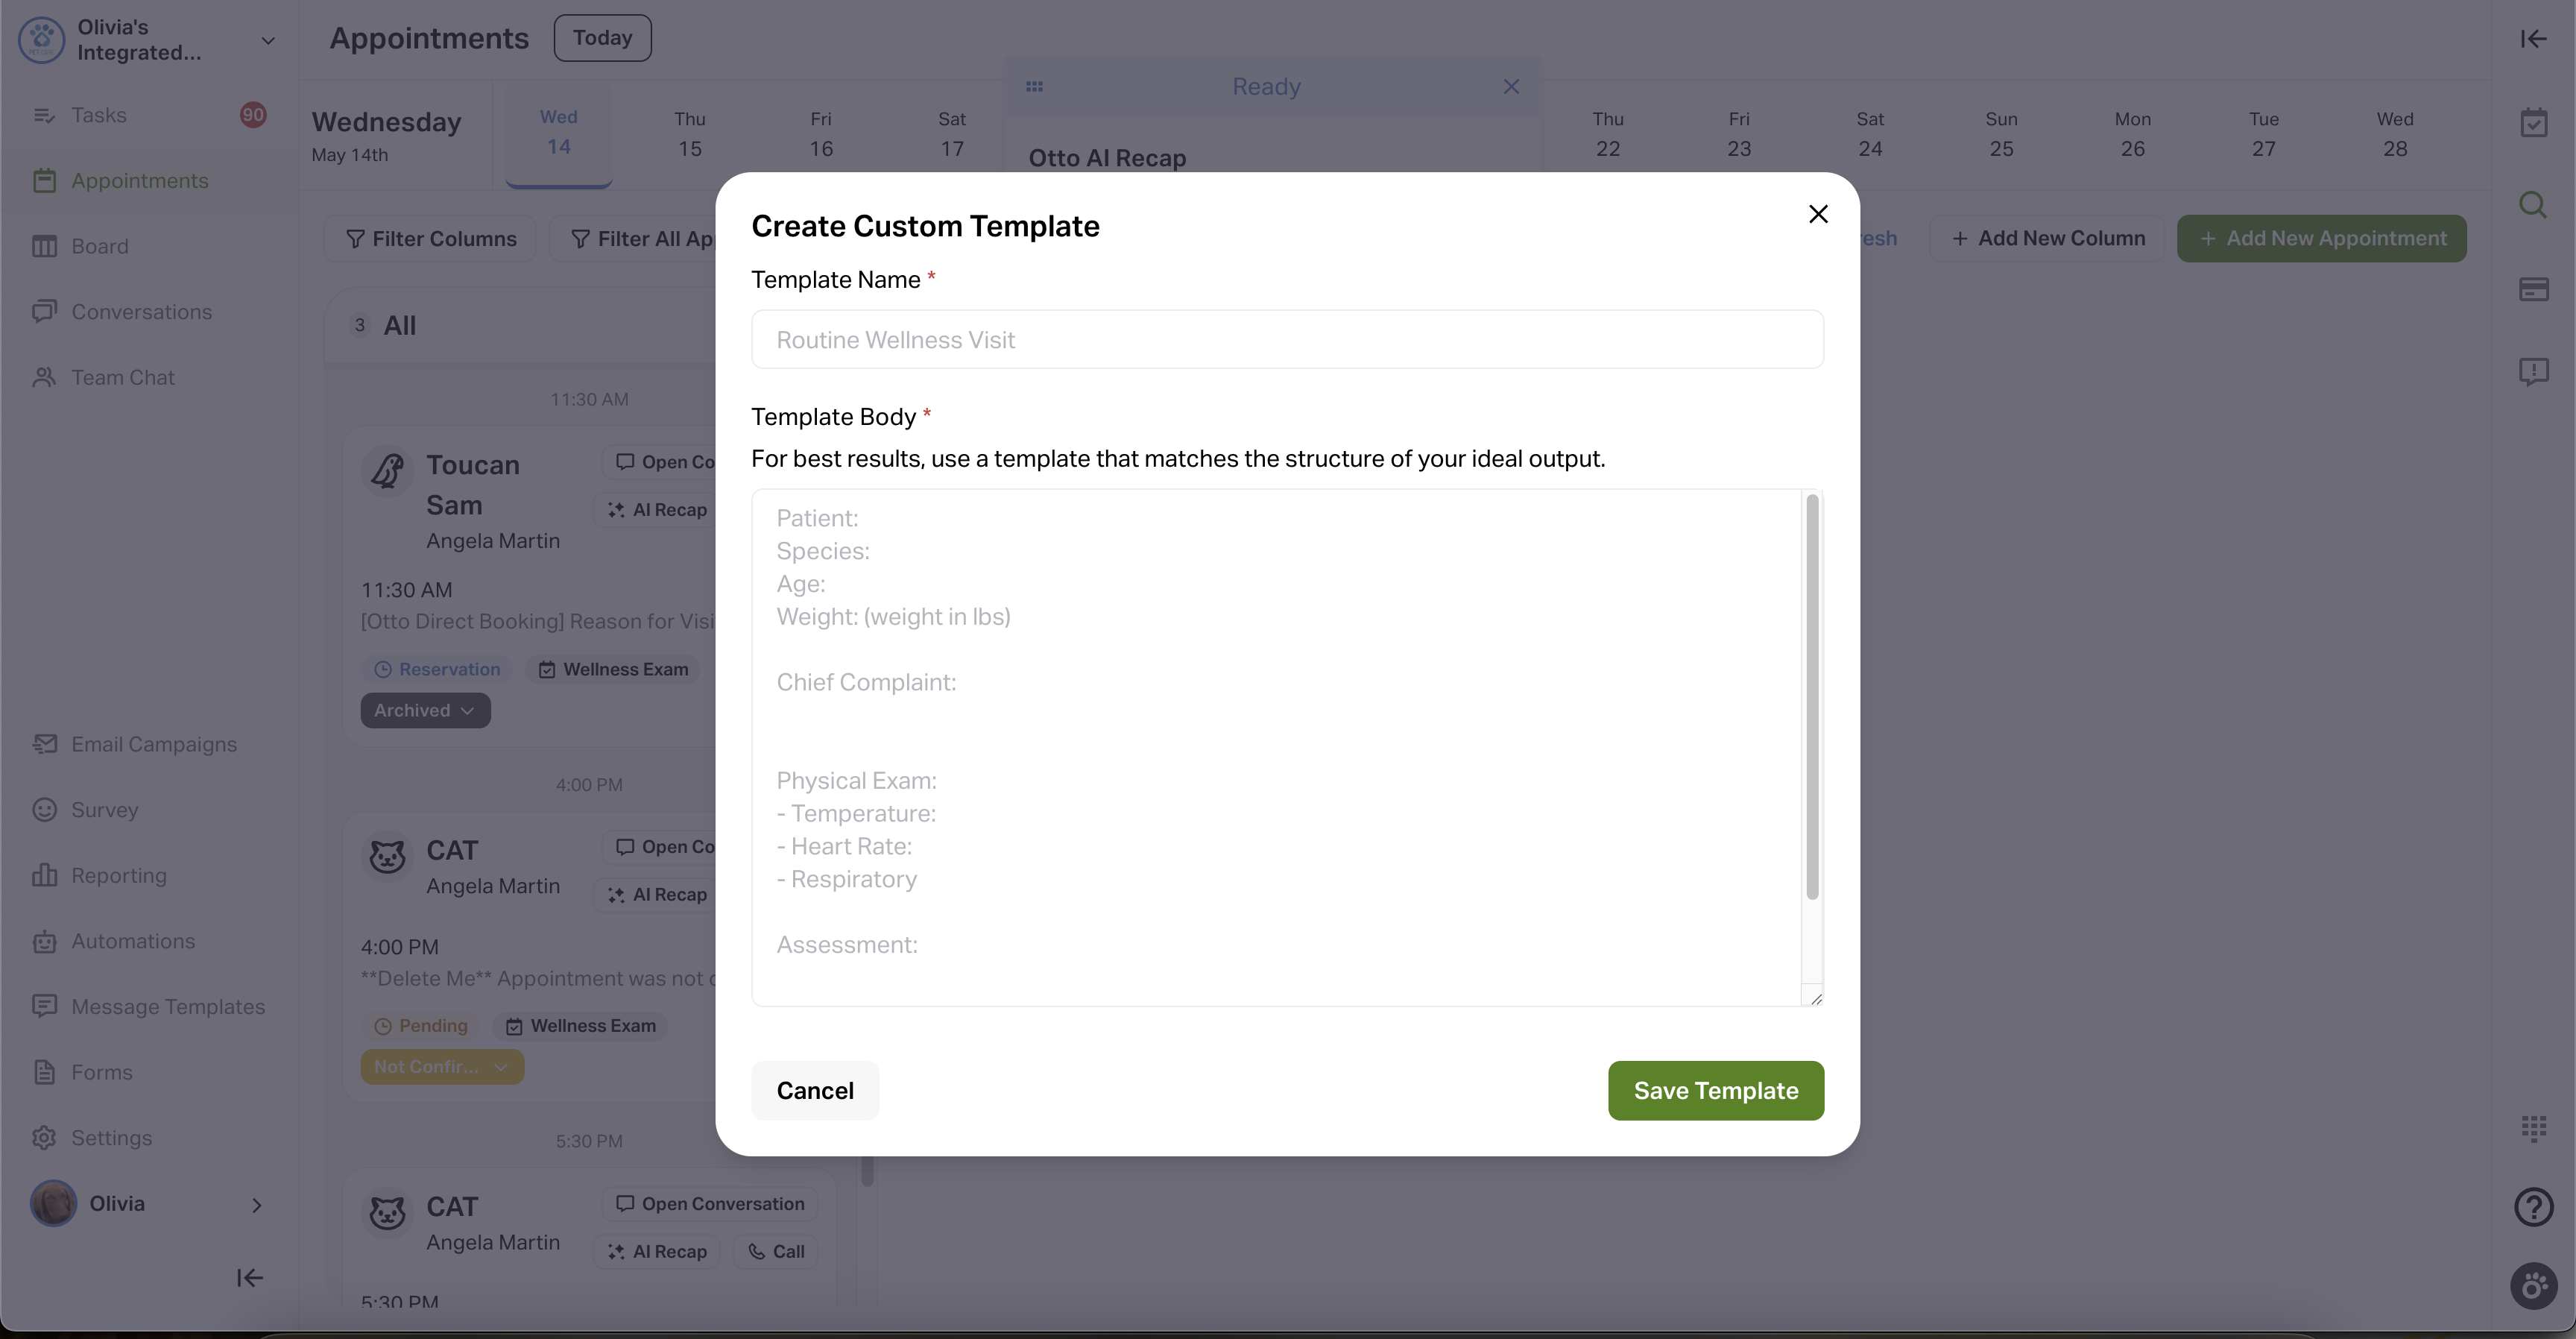Image resolution: width=2576 pixels, height=1339 pixels.
Task: Click the Template Name input field
Action: coord(1287,339)
